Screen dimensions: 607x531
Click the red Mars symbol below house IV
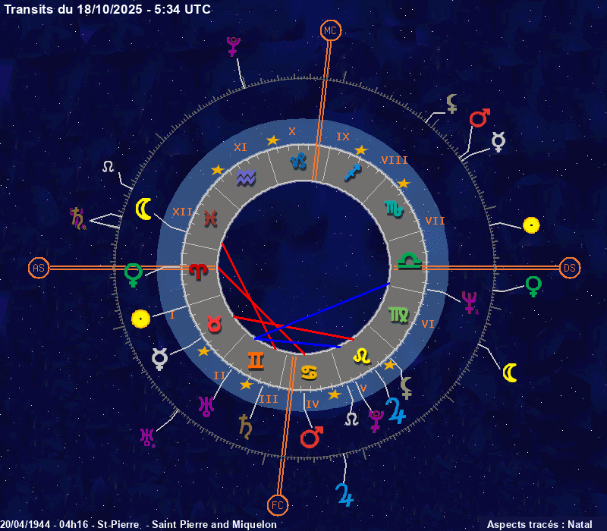tap(312, 437)
